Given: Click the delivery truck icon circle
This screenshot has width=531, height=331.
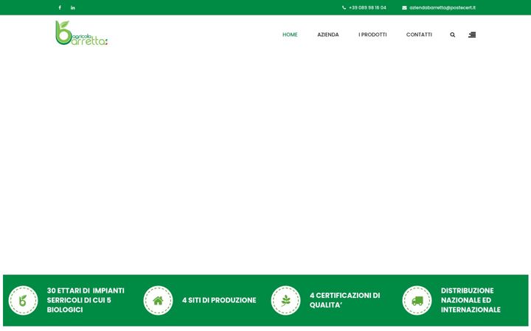Looking at the screenshot, I should pos(417,300).
